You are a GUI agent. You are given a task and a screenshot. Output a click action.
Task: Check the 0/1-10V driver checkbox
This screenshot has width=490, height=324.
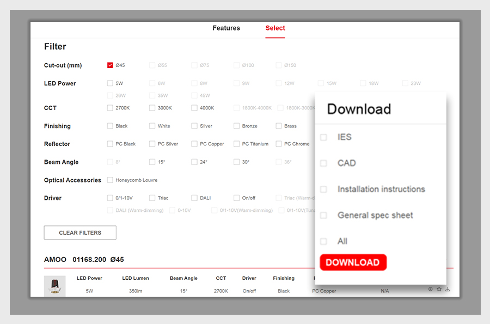point(110,198)
